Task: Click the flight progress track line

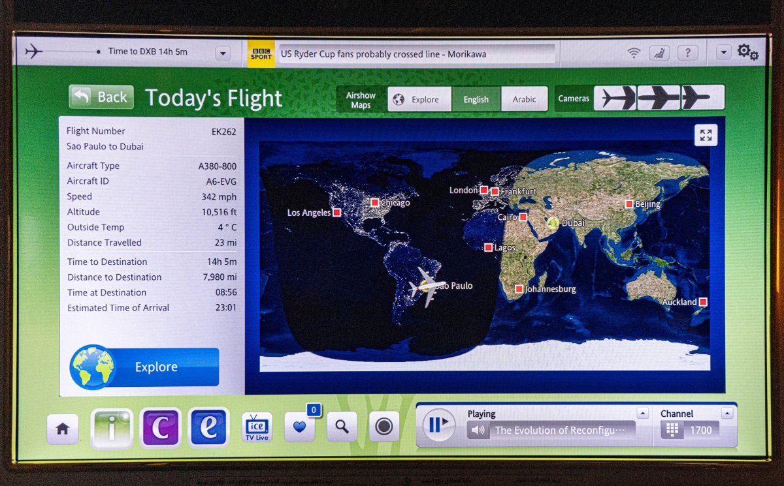Action: tap(71, 51)
